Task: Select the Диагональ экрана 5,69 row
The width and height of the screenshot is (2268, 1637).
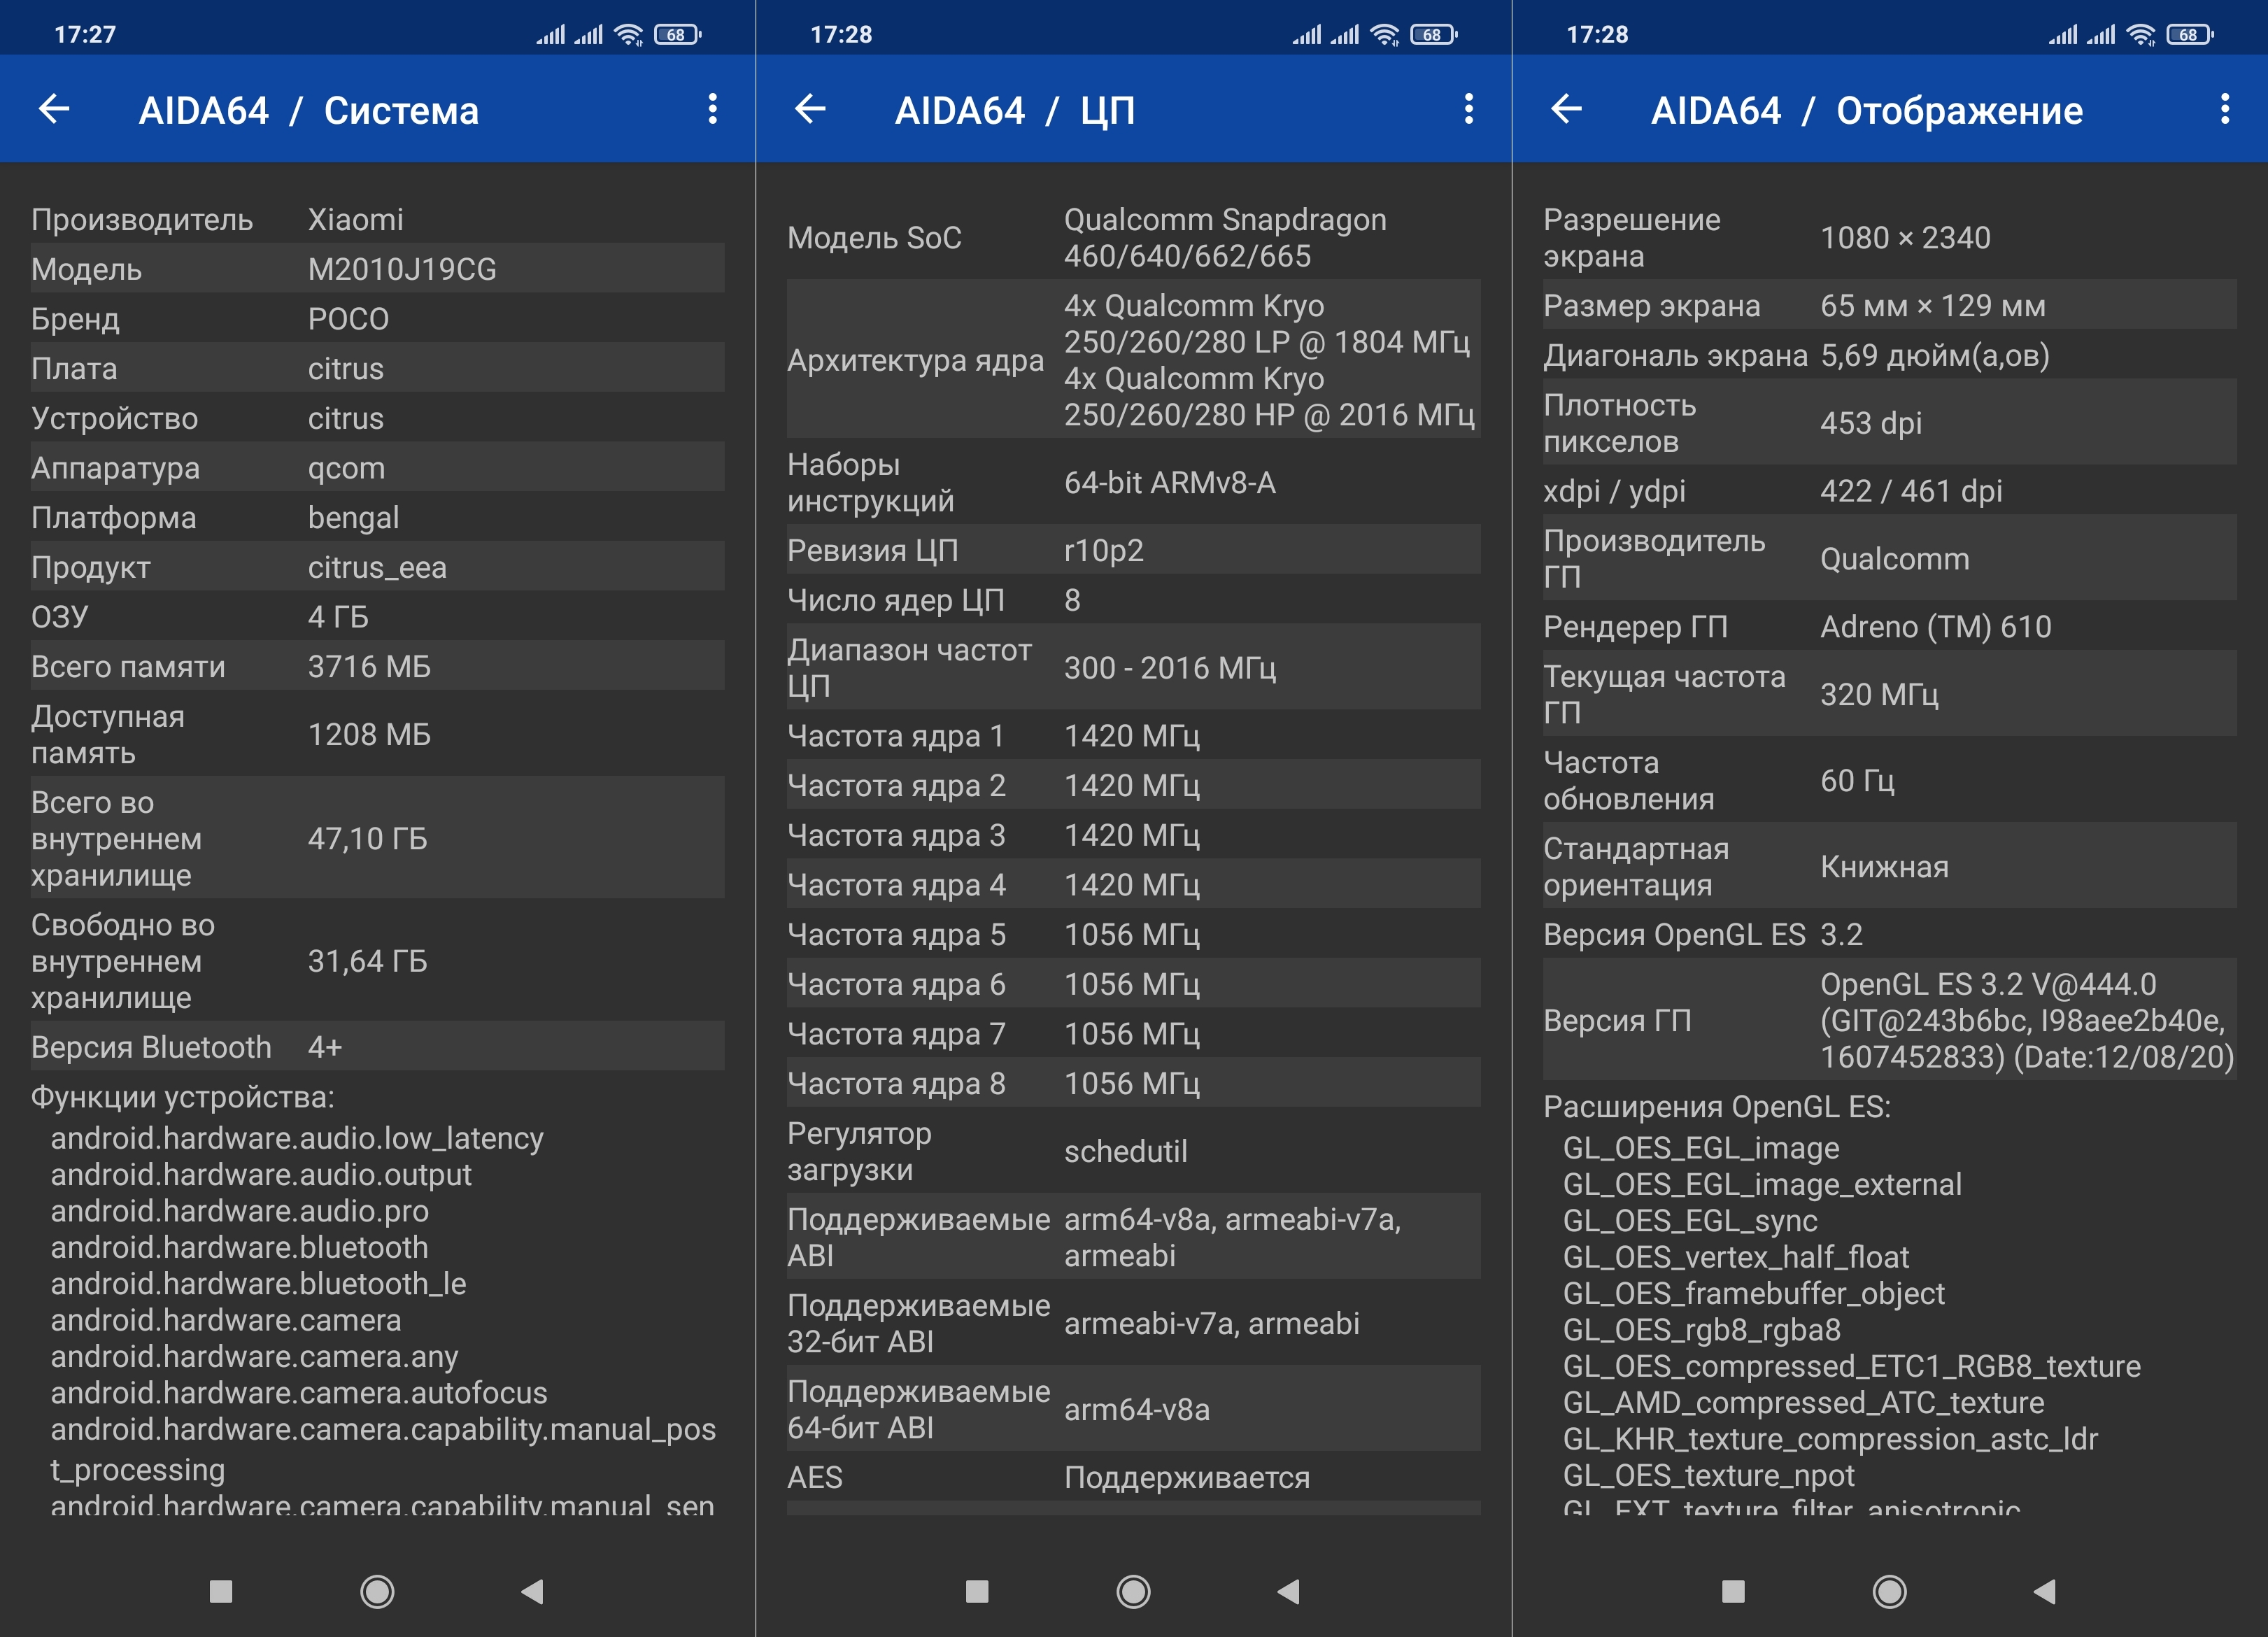Action: point(1889,355)
